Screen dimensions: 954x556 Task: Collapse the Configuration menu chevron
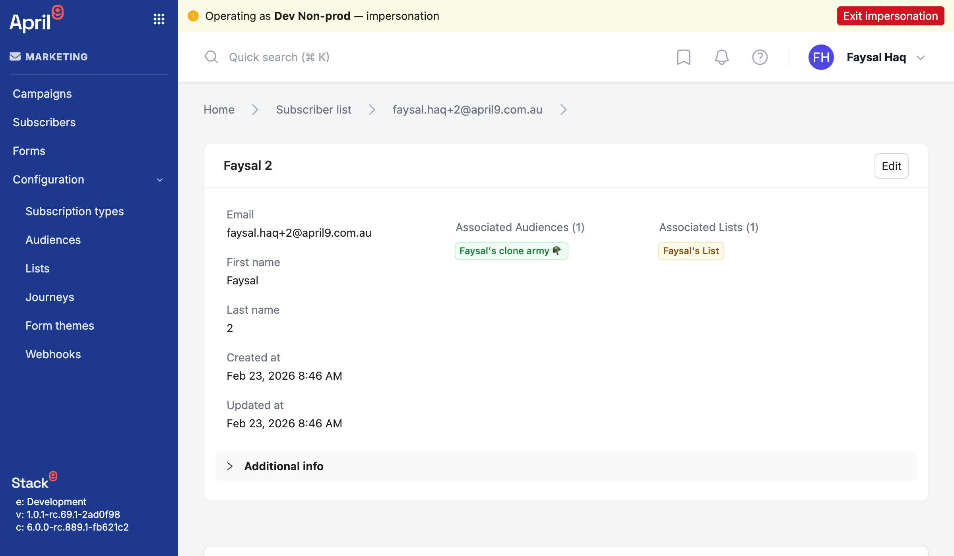coord(160,180)
